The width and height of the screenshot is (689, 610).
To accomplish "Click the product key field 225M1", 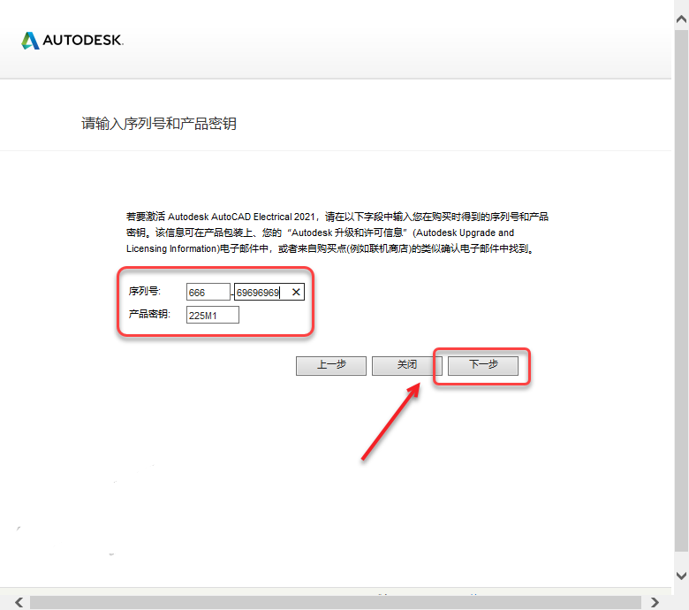I will pyautogui.click(x=213, y=315).
